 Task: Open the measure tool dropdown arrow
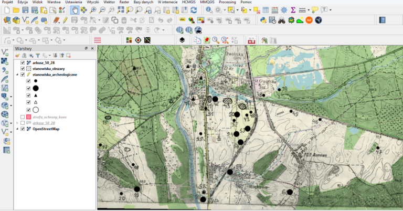tap(309, 10)
